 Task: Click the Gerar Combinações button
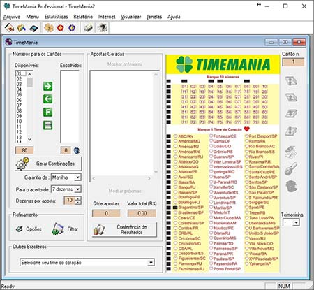coord(48,164)
